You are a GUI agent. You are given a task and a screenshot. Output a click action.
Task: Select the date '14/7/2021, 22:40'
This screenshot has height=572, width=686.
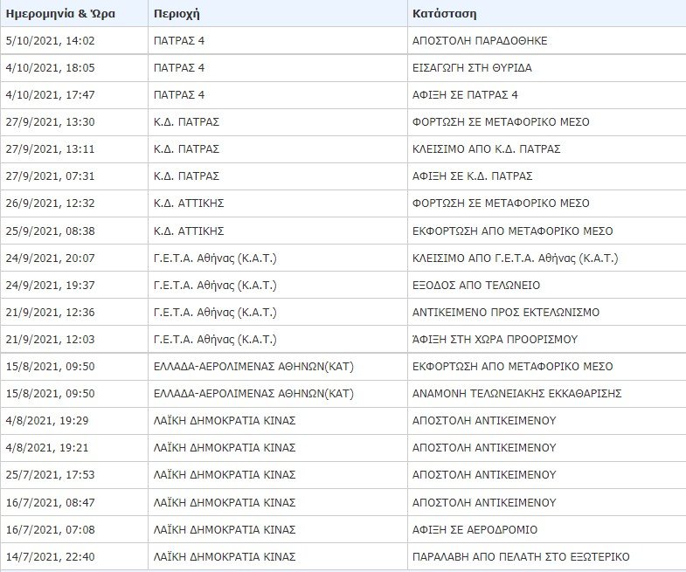(x=51, y=556)
